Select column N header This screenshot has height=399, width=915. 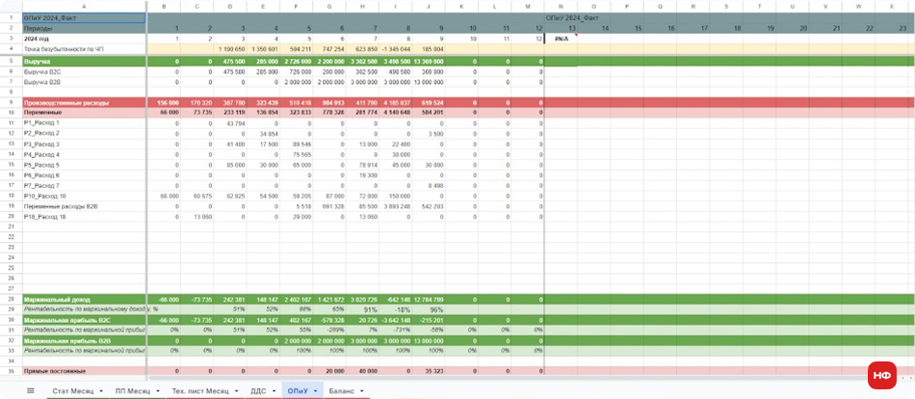tap(561, 6)
